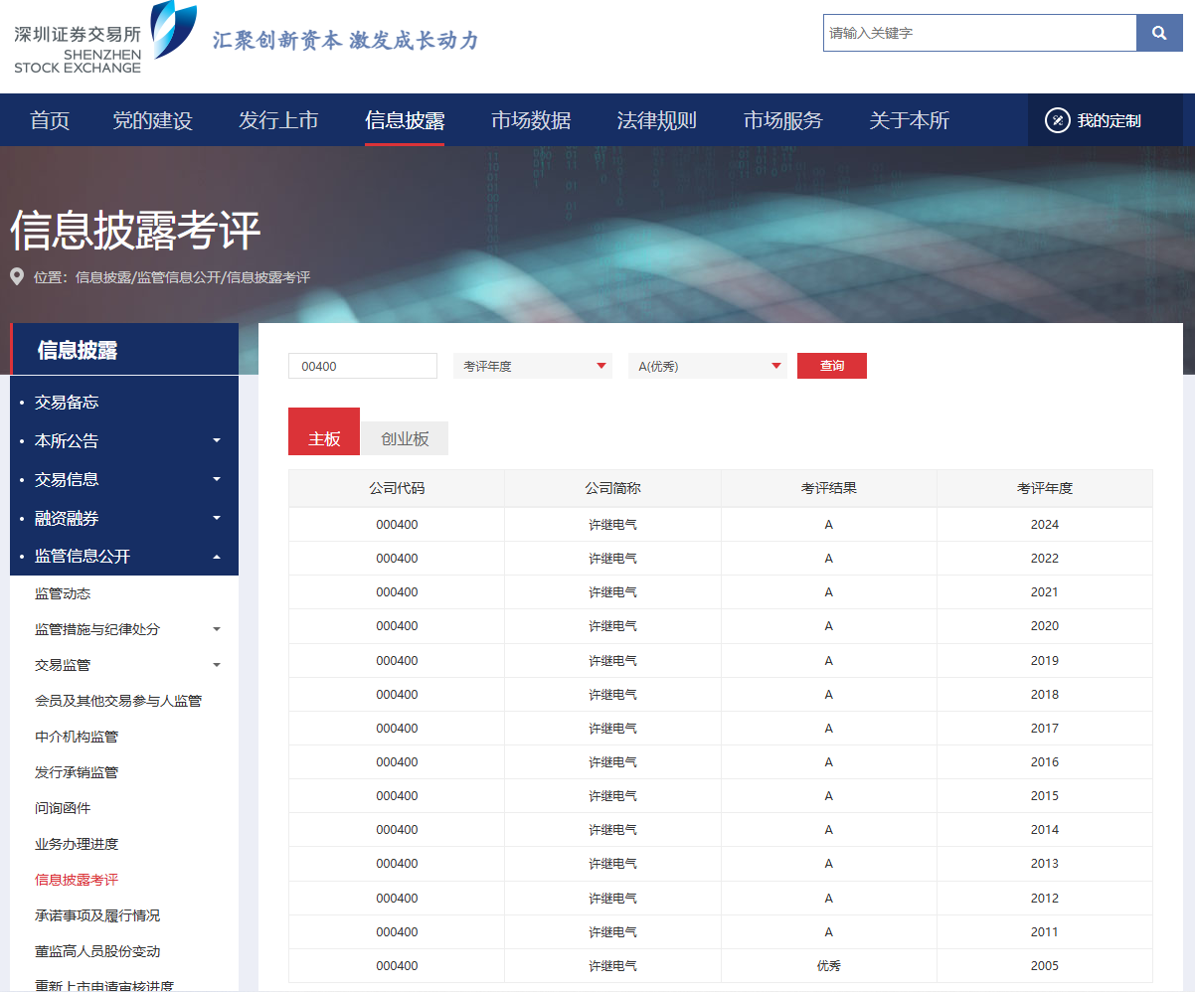The image size is (1195, 992).
Task: Expand the 本所公告 sidebar section
Action: (217, 440)
